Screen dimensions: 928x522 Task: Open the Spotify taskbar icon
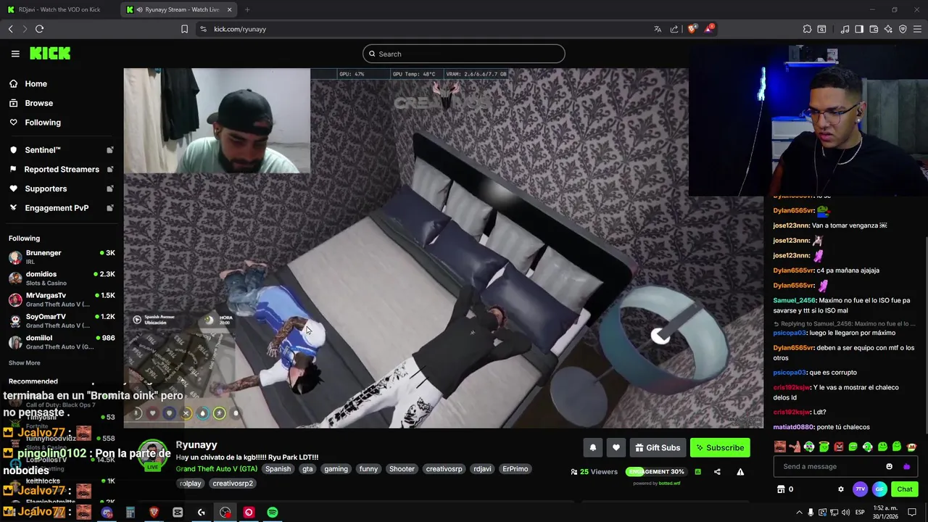tap(273, 513)
